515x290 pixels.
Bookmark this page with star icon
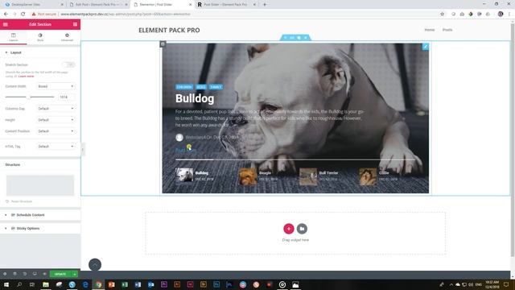(x=442, y=14)
